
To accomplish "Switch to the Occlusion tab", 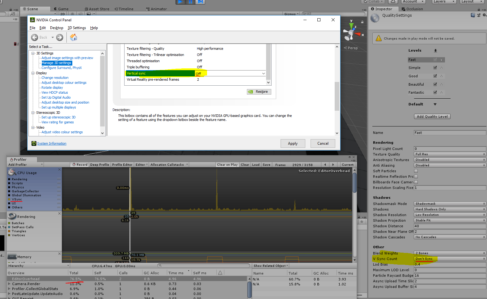I will (x=412, y=9).
